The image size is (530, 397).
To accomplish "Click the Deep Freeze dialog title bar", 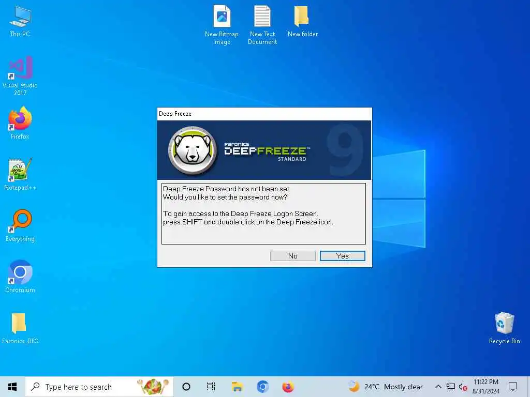I will [x=264, y=114].
